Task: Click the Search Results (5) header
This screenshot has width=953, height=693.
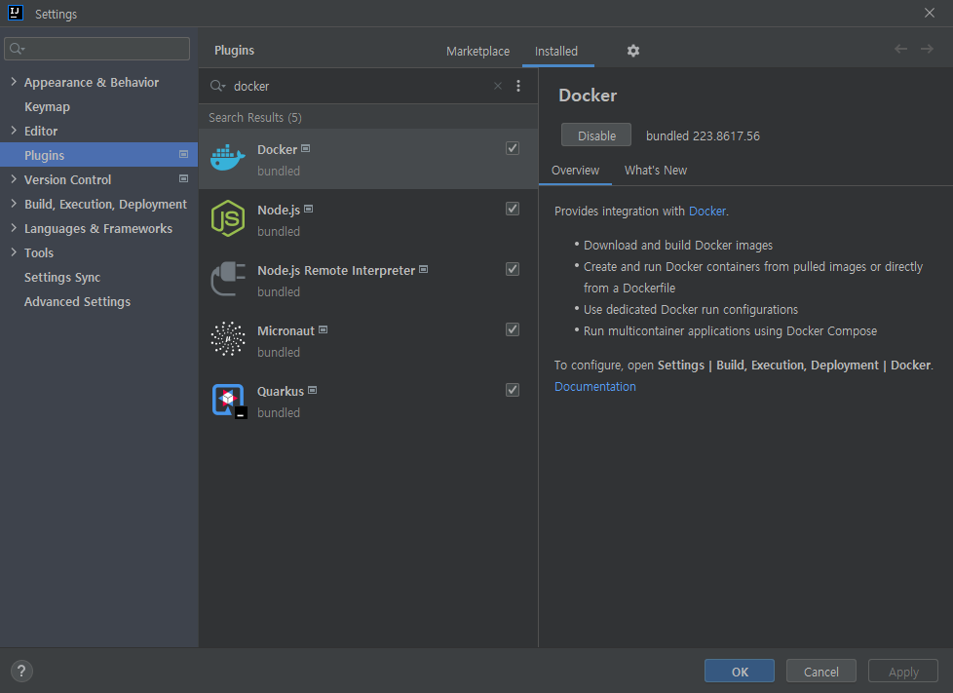Action: pyautogui.click(x=255, y=117)
